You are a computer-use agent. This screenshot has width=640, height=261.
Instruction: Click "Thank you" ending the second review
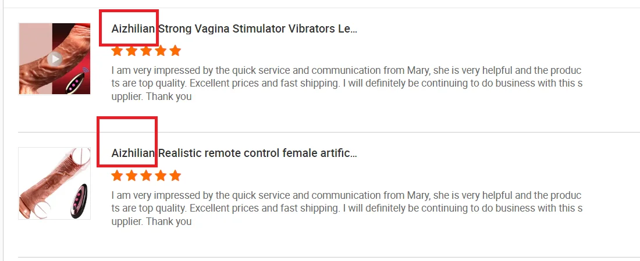pyautogui.click(x=169, y=221)
